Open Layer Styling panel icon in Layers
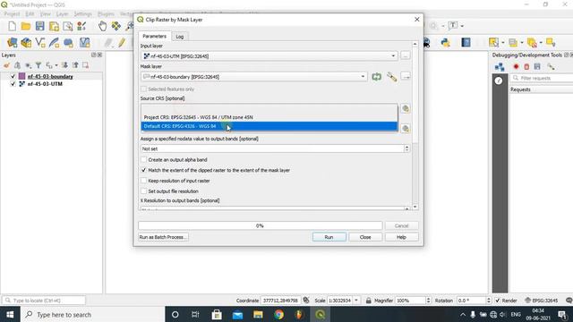Screen dimensions: 573x322 pos(6,65)
